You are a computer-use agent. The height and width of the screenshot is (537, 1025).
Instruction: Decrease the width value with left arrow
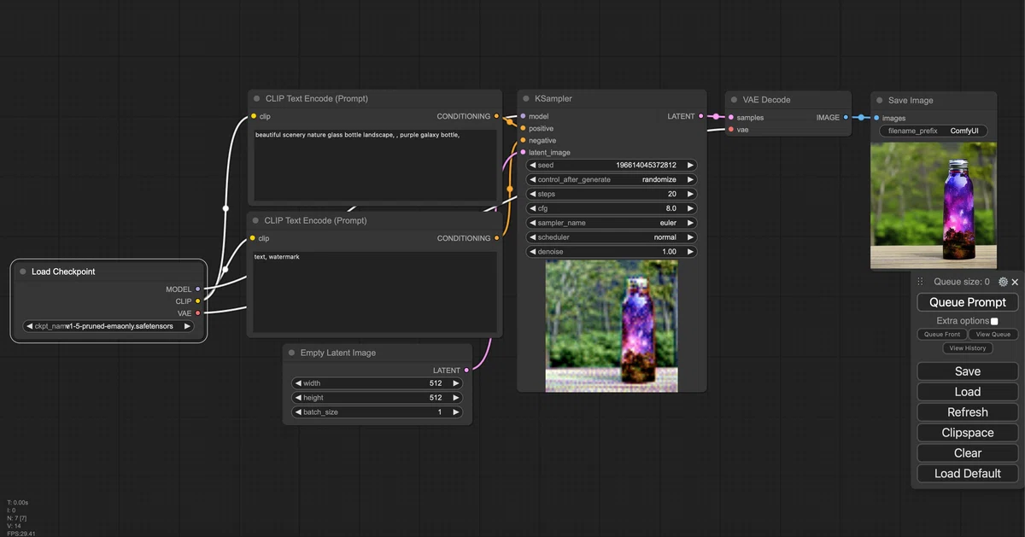(298, 383)
